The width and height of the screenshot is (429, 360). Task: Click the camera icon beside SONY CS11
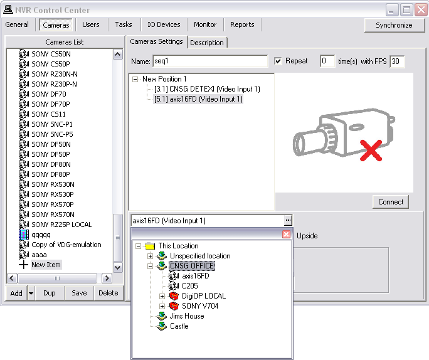(x=24, y=114)
